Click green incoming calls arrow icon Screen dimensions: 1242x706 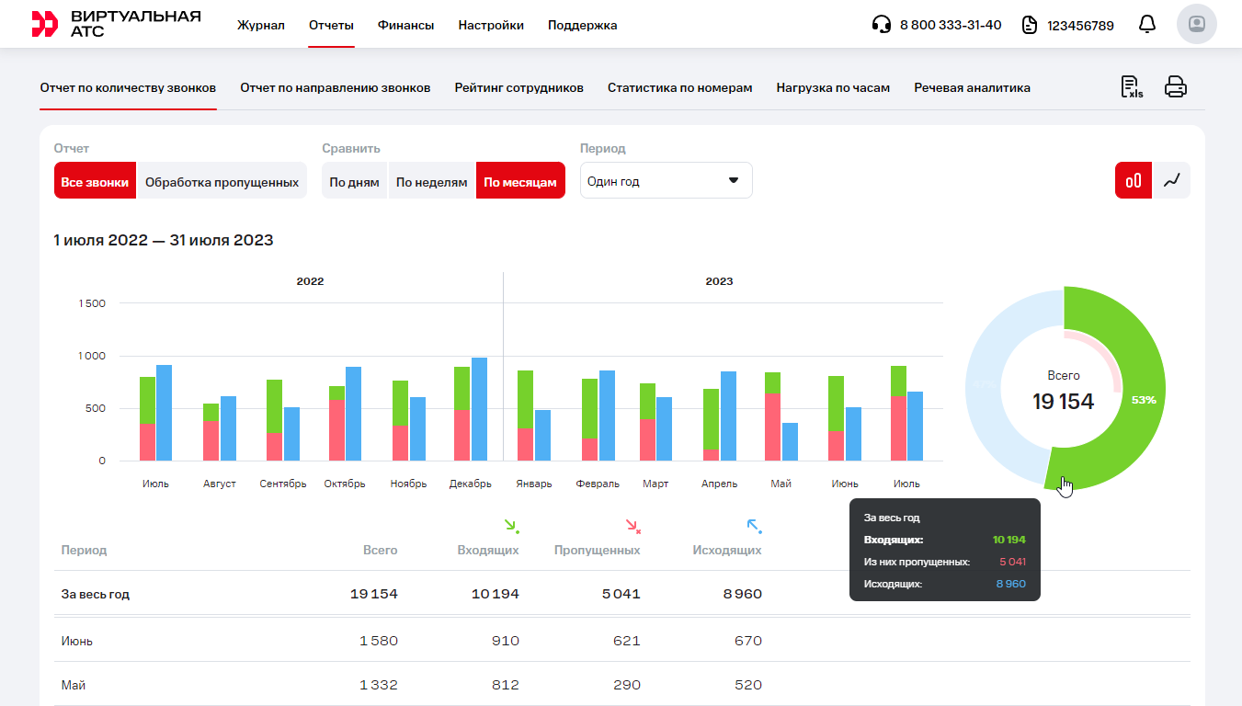[x=511, y=526]
